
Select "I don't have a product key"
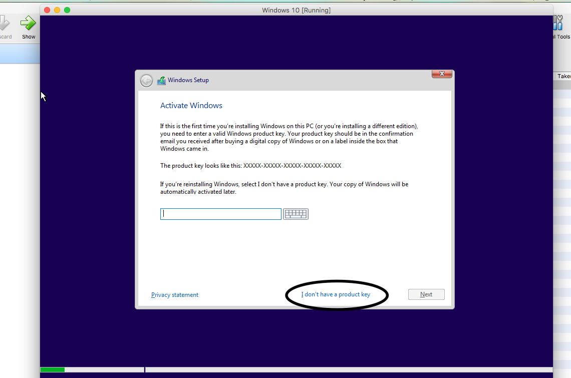coord(336,294)
